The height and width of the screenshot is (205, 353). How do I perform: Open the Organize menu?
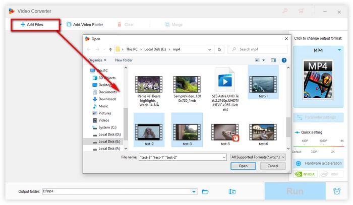(98, 60)
